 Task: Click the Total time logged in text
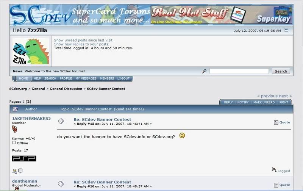coord(93,48)
